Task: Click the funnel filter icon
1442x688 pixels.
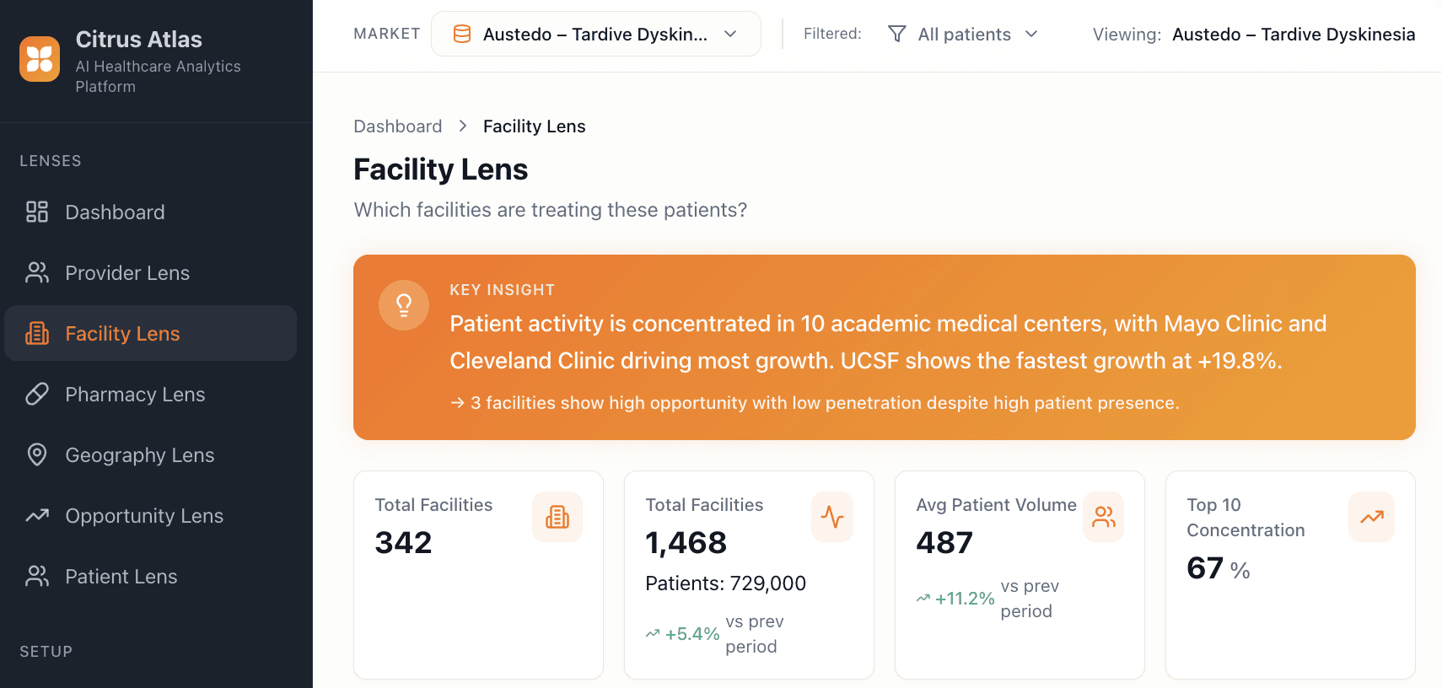Action: pyautogui.click(x=897, y=34)
